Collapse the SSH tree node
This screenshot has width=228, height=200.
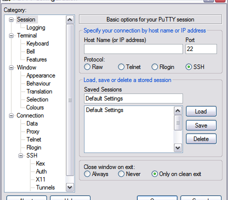20,155
